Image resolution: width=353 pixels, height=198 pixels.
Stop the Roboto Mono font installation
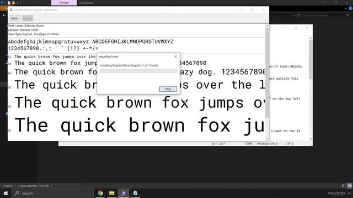pyautogui.click(x=168, y=89)
